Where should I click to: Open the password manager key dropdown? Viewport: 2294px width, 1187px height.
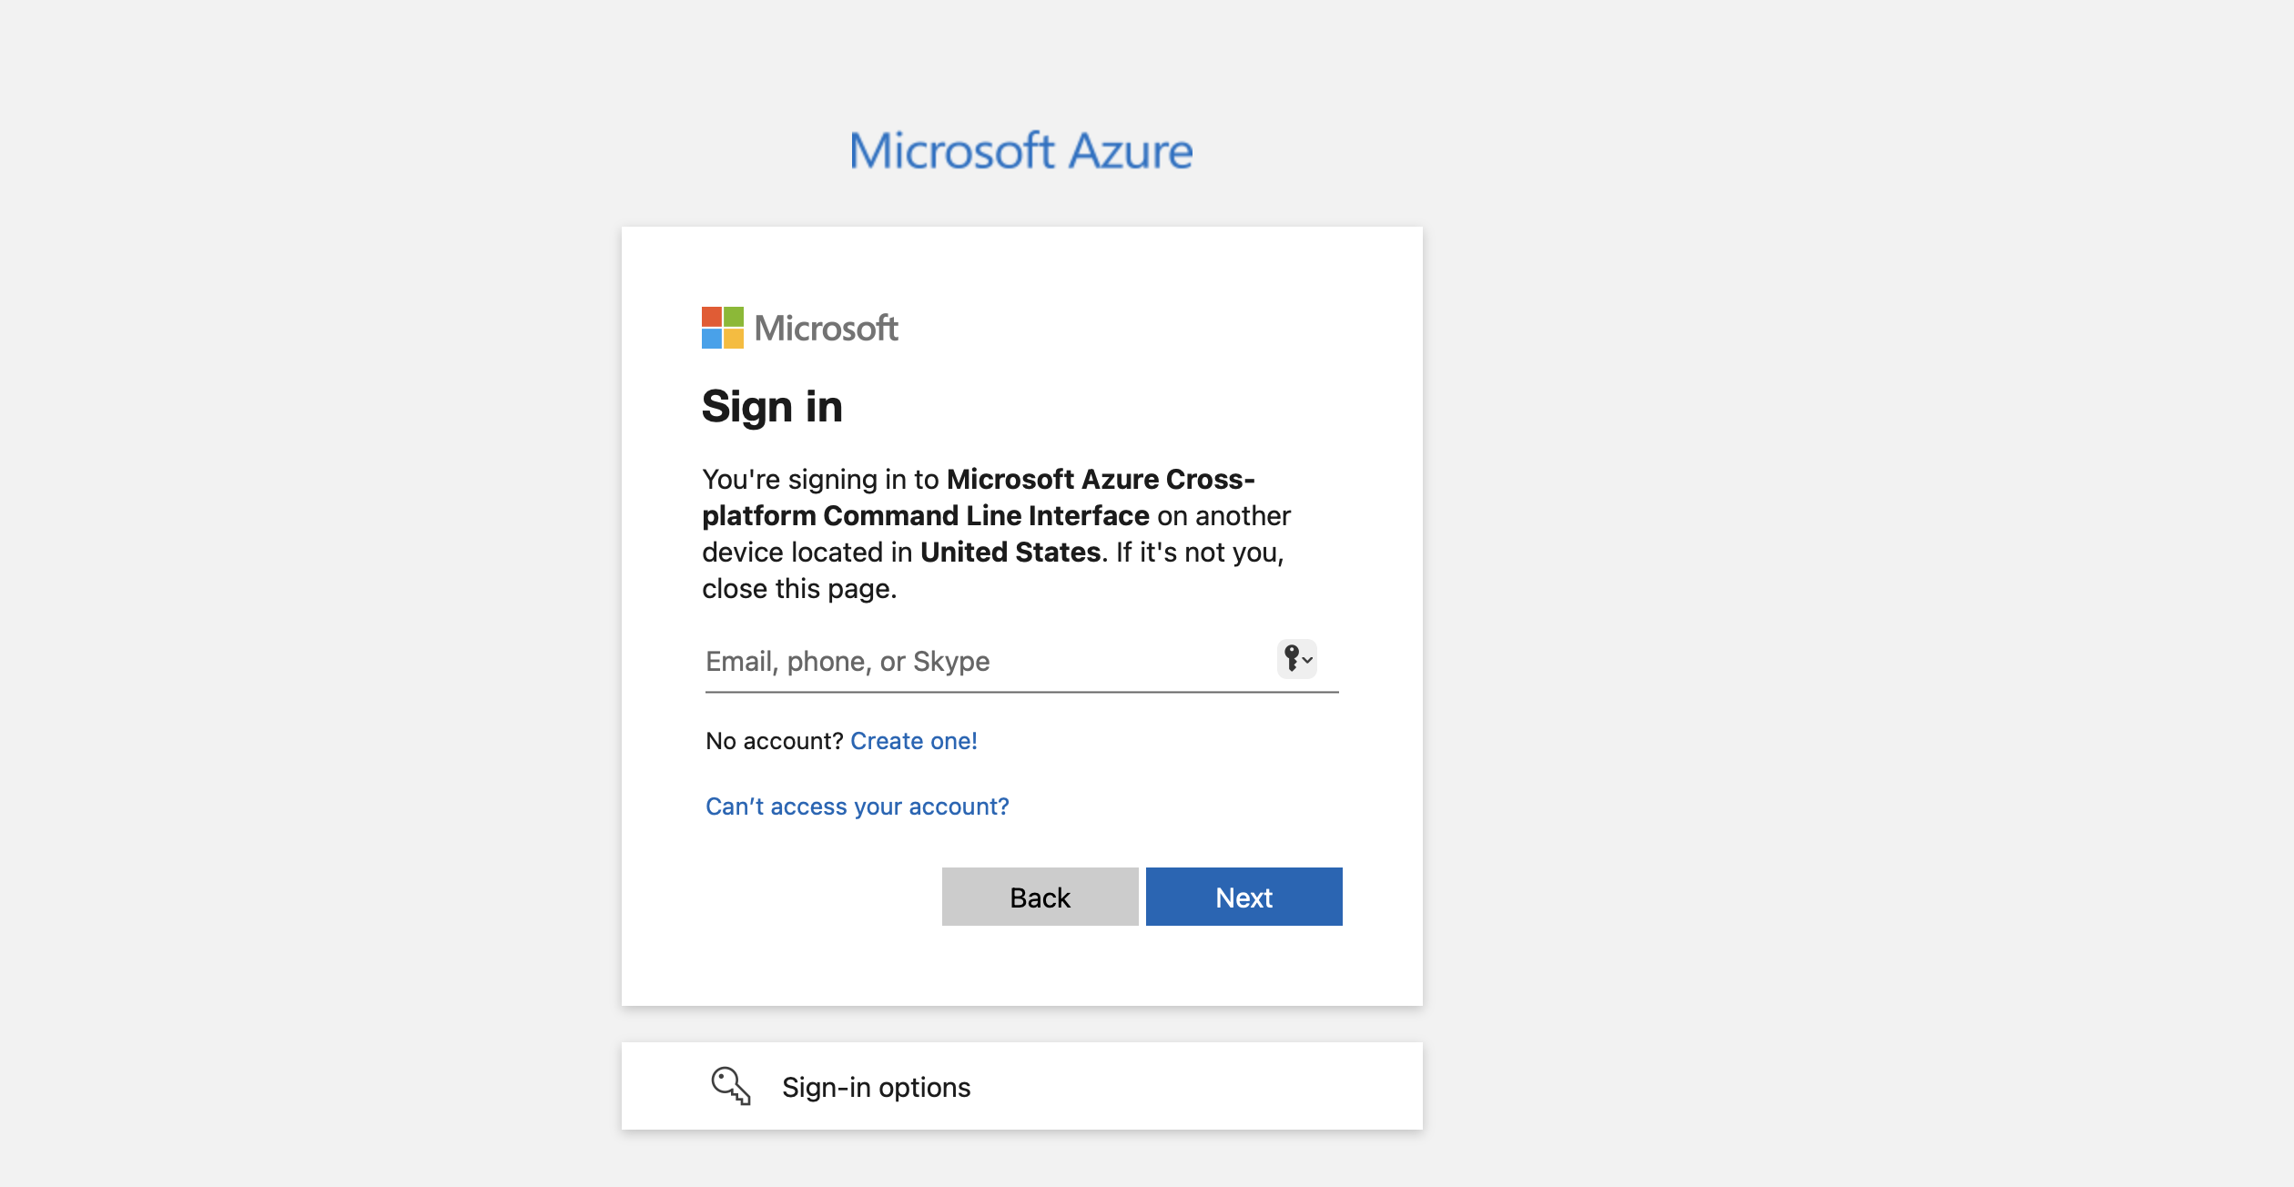[1297, 658]
